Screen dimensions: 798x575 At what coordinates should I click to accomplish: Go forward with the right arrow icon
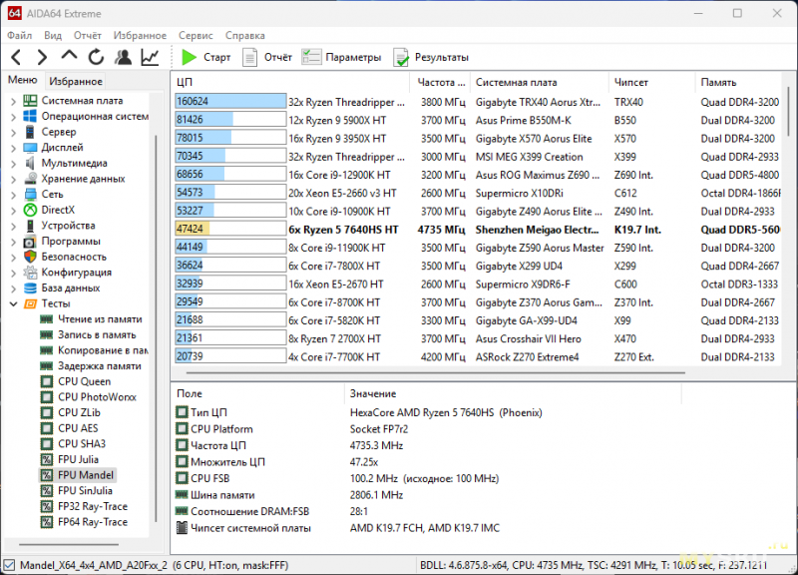[x=42, y=57]
